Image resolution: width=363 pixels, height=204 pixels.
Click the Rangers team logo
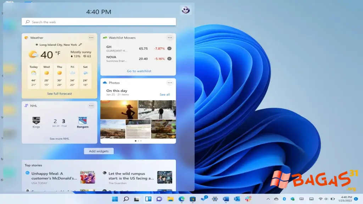[x=82, y=120]
